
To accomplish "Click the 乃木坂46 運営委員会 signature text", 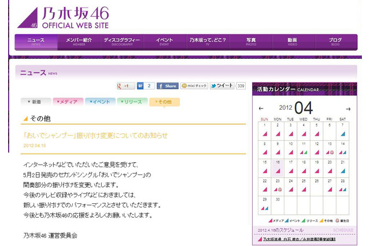I will pos(50,236).
